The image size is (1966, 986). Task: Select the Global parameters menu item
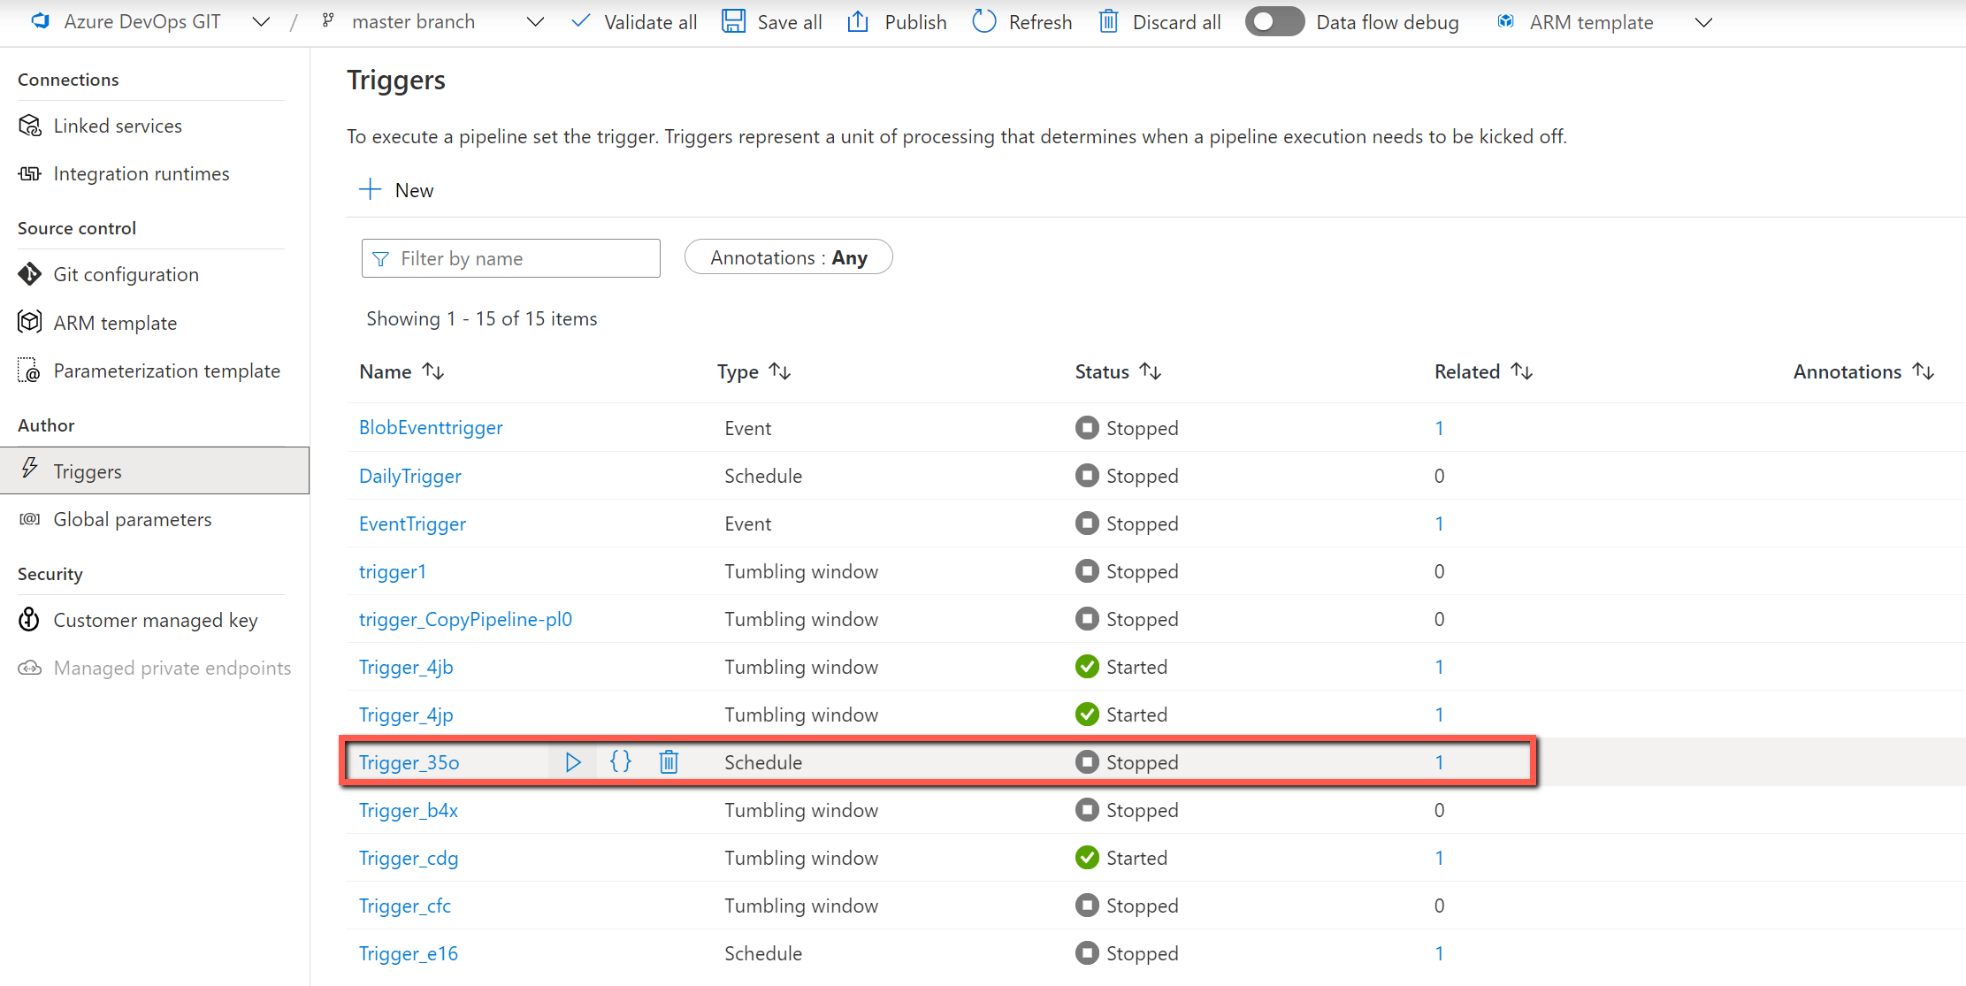point(131,518)
